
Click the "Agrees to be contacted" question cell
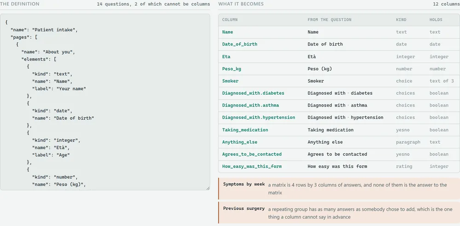click(x=337, y=154)
